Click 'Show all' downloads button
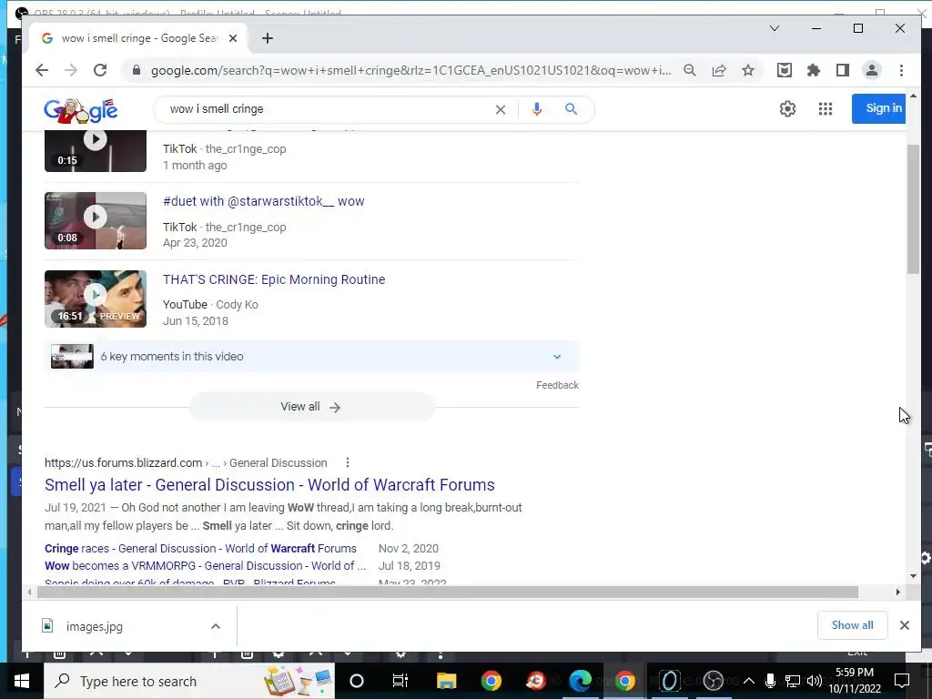The height and width of the screenshot is (699, 932). click(852, 625)
